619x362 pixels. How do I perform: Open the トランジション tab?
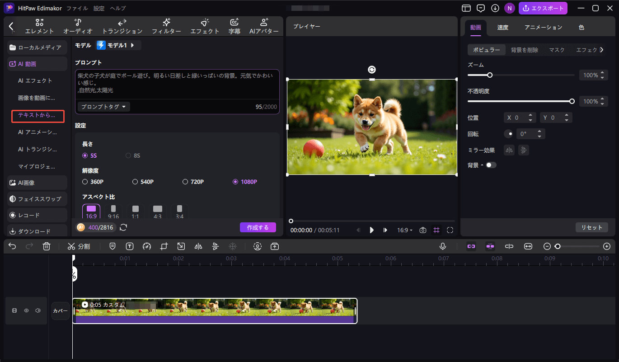click(x=122, y=27)
